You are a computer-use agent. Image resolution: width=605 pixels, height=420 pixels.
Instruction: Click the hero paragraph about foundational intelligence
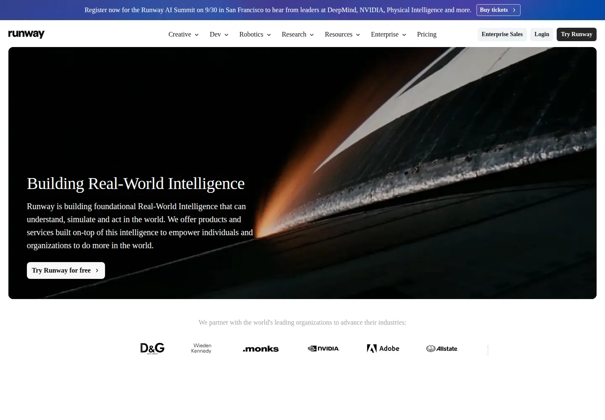coord(140,226)
